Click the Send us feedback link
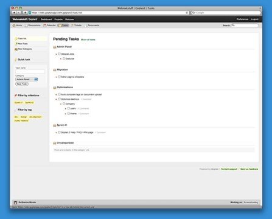The image size is (272, 219). [249, 169]
